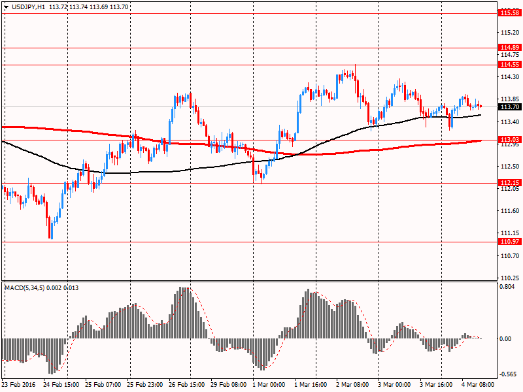Image resolution: width=523 pixels, height=392 pixels.
Task: Click the 115.20 price scale value
Action: pos(510,32)
